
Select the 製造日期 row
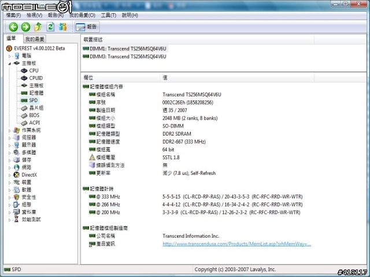click(x=138, y=110)
